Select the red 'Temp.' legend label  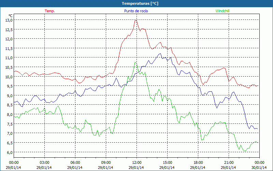(50, 11)
